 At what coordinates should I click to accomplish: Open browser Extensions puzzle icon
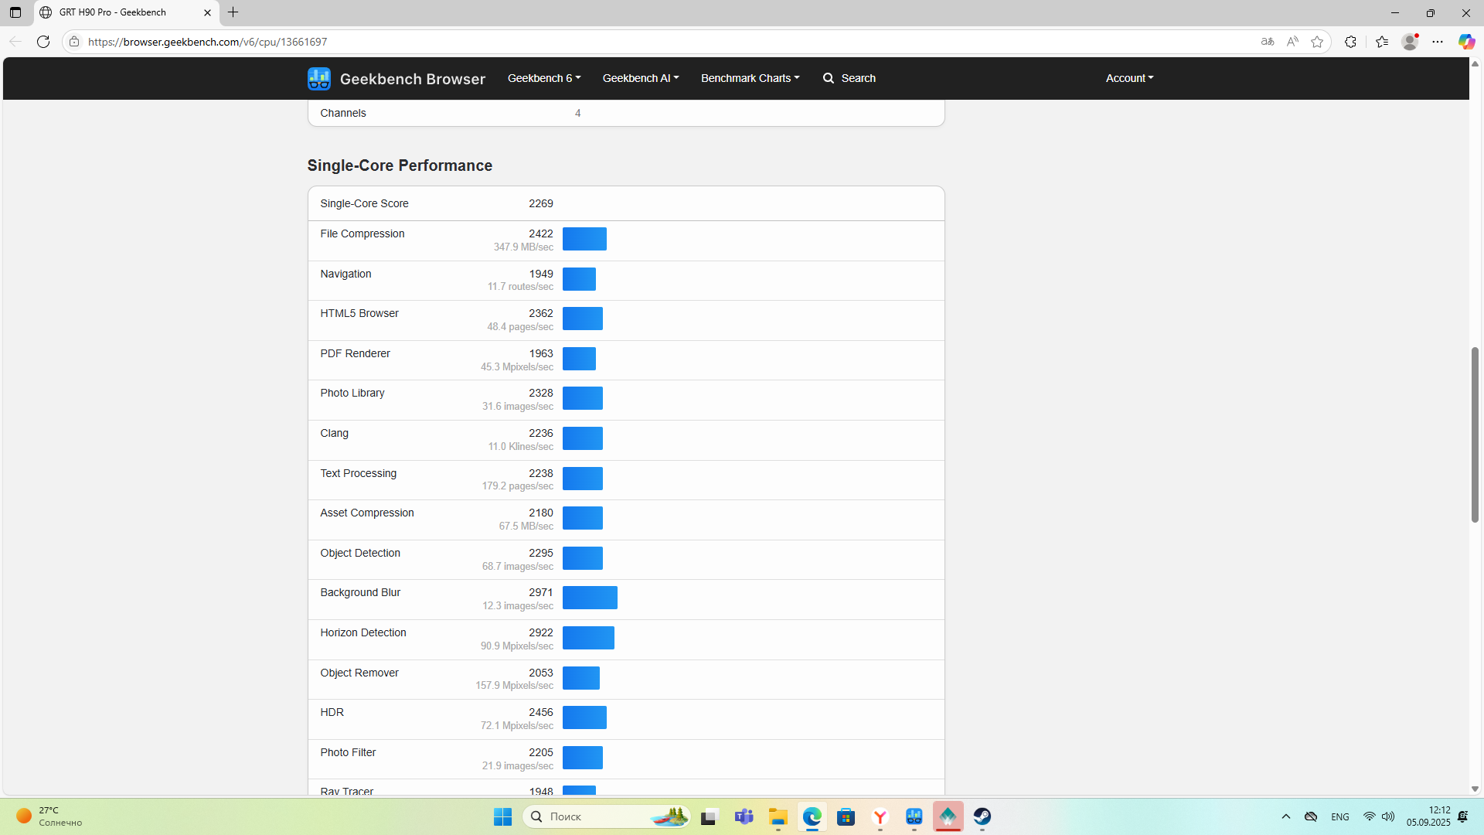click(x=1350, y=42)
